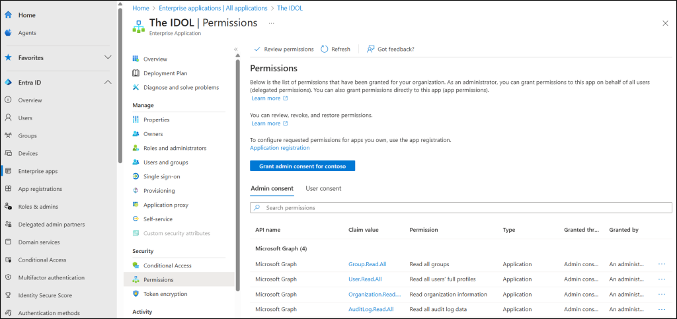Image resolution: width=677 pixels, height=319 pixels.
Task: Click Grant admin consent for contoso button
Action: point(302,166)
